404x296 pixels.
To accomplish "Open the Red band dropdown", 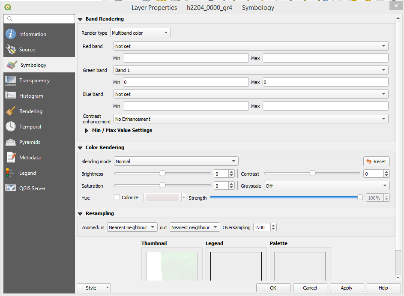I will pos(251,46).
